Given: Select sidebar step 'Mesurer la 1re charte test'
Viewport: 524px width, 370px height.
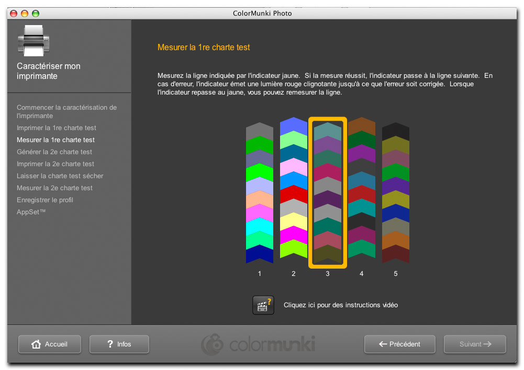Looking at the screenshot, I should [x=56, y=140].
